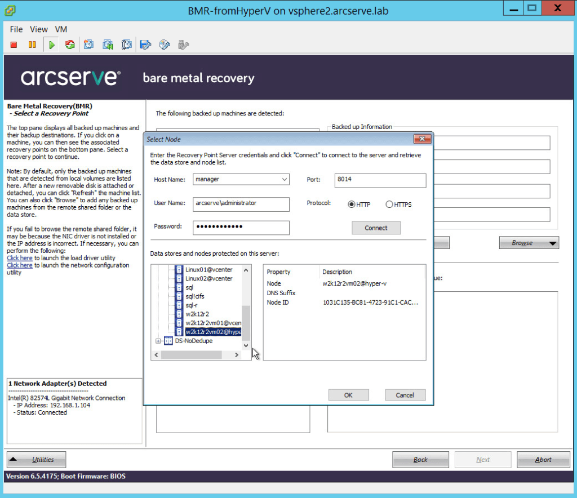
Task: Click the Node ID value 1031C135-BC81-4723-91C1-CAC…
Action: click(x=370, y=303)
